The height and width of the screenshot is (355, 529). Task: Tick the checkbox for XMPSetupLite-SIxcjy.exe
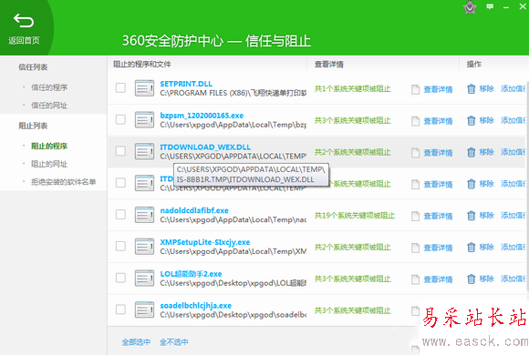pos(120,246)
